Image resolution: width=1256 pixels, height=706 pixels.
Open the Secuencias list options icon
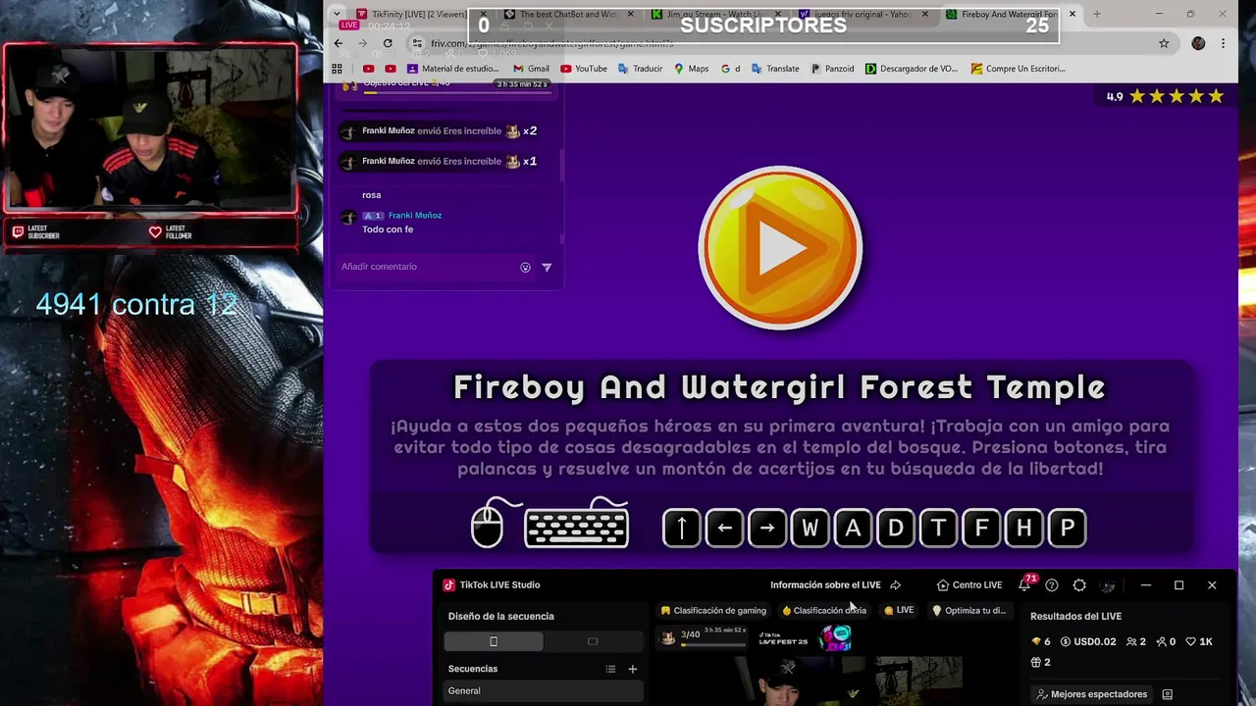click(610, 669)
